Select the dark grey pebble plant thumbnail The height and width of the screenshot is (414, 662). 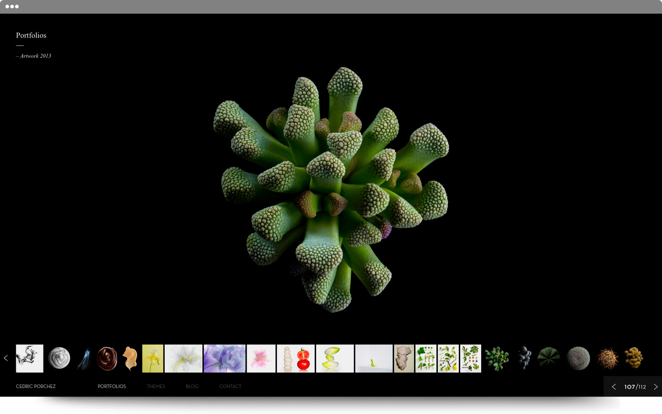pos(524,358)
